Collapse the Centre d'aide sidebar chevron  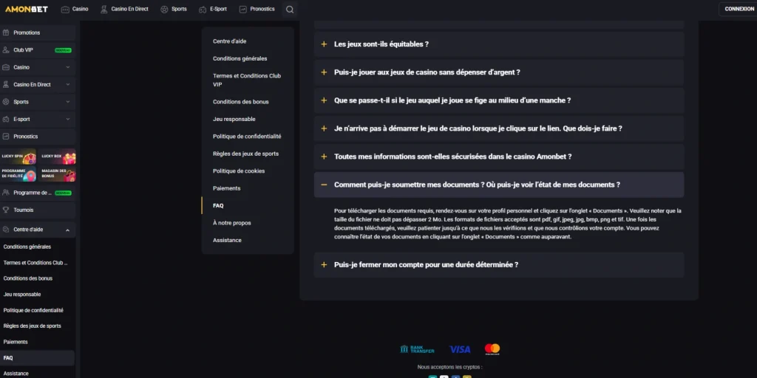[67, 230]
